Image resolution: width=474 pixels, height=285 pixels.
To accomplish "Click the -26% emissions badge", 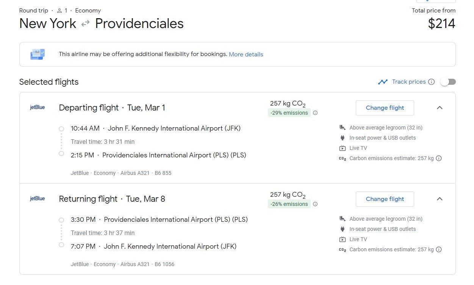I will (x=289, y=204).
